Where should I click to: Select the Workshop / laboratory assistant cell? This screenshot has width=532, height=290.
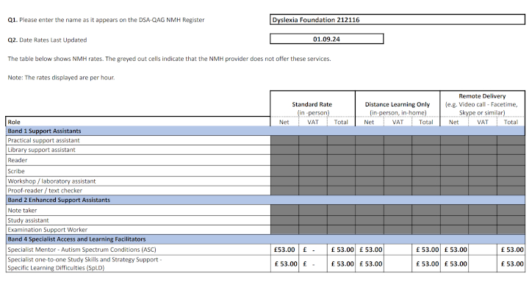[x=138, y=181]
